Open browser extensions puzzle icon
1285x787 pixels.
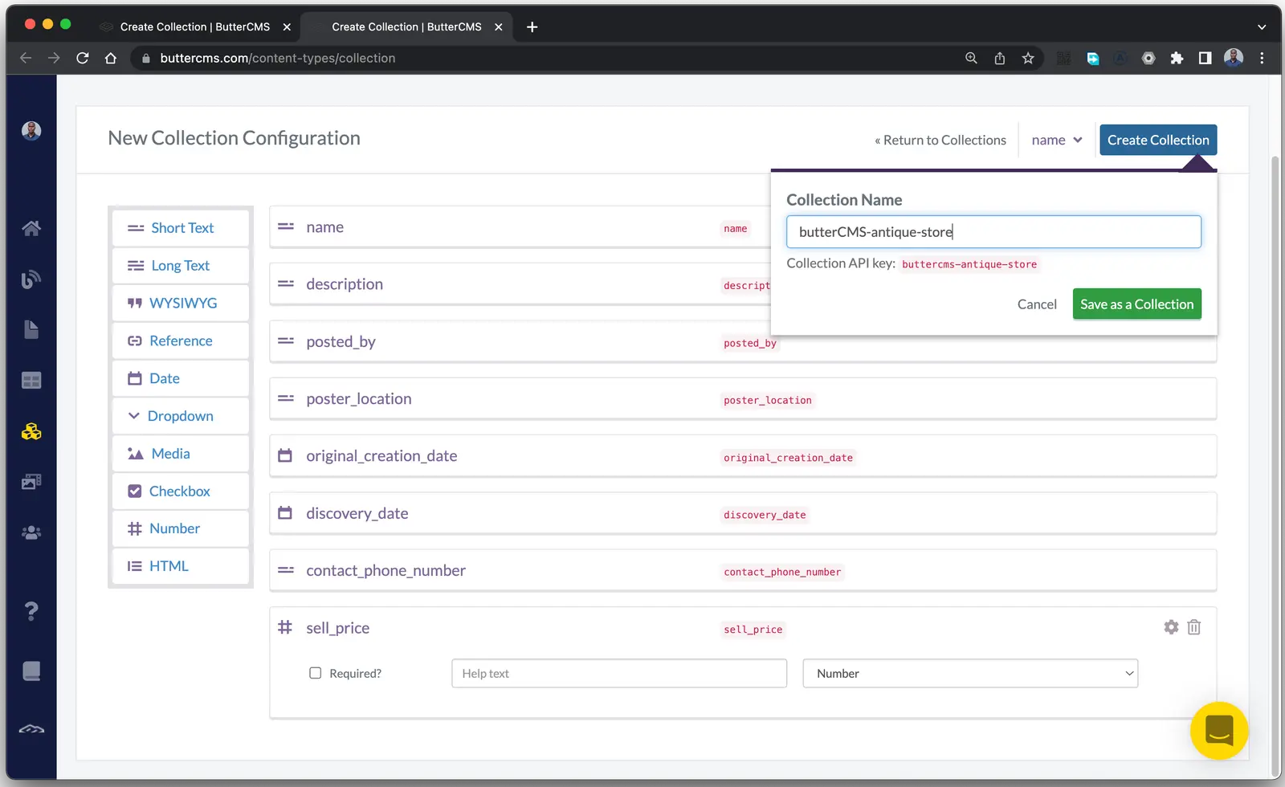click(x=1177, y=58)
